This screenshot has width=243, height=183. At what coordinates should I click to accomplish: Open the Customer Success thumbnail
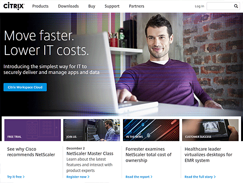(x=210, y=130)
